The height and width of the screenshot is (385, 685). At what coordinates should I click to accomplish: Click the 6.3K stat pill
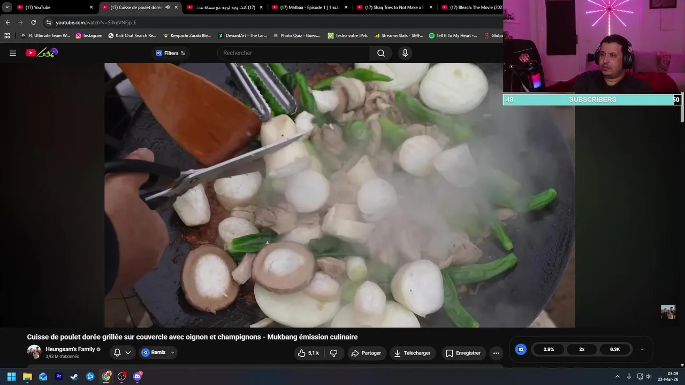[615, 349]
